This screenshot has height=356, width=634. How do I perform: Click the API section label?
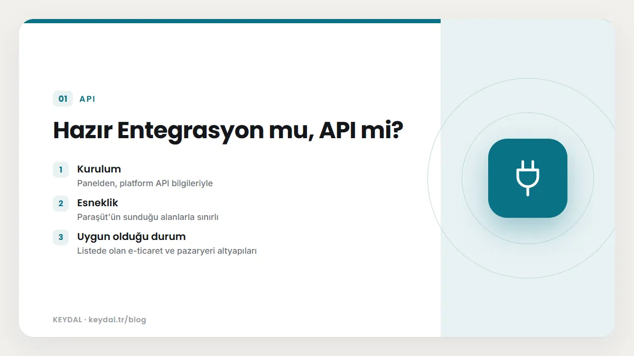tap(87, 99)
